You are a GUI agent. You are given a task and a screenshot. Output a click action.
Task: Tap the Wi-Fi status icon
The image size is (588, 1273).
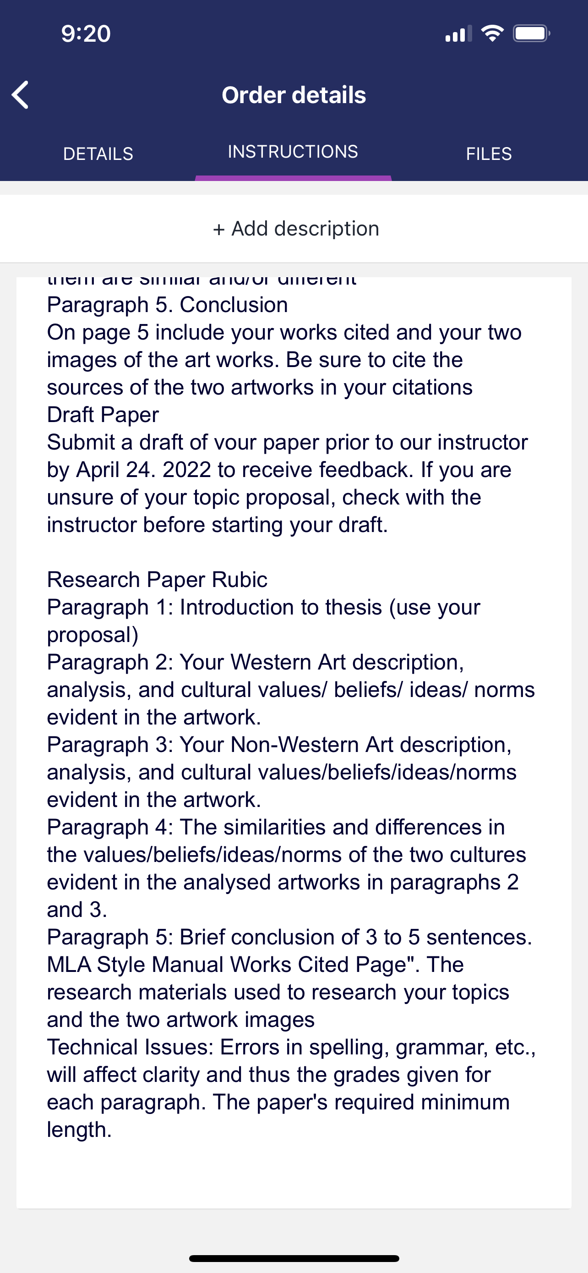492,33
